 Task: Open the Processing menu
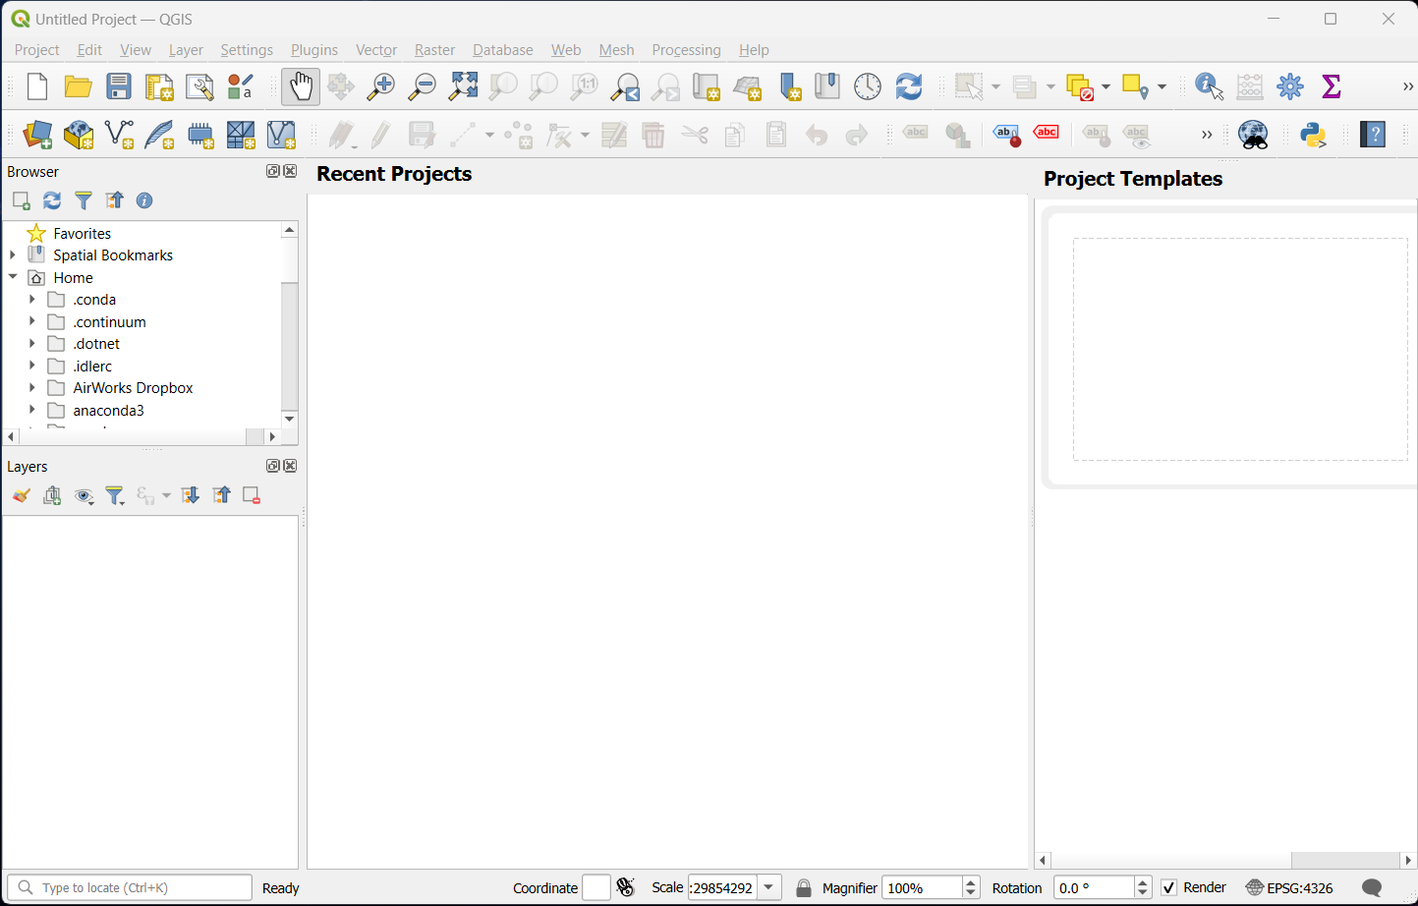click(x=686, y=50)
